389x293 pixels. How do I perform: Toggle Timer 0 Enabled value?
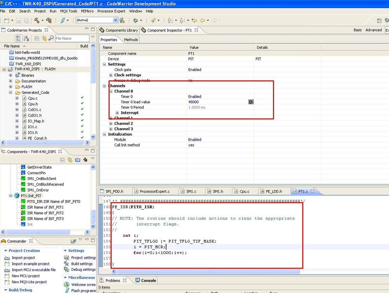(x=195, y=97)
